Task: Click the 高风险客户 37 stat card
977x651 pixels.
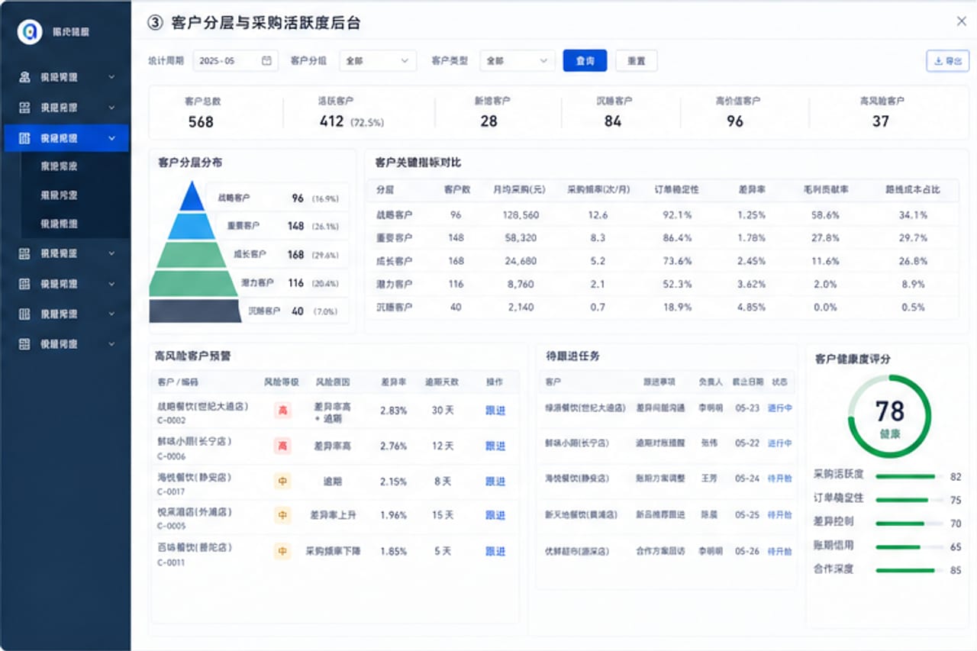Action: click(882, 113)
